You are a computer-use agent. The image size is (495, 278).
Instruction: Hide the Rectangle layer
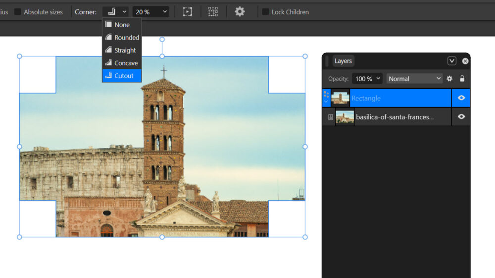point(461,98)
